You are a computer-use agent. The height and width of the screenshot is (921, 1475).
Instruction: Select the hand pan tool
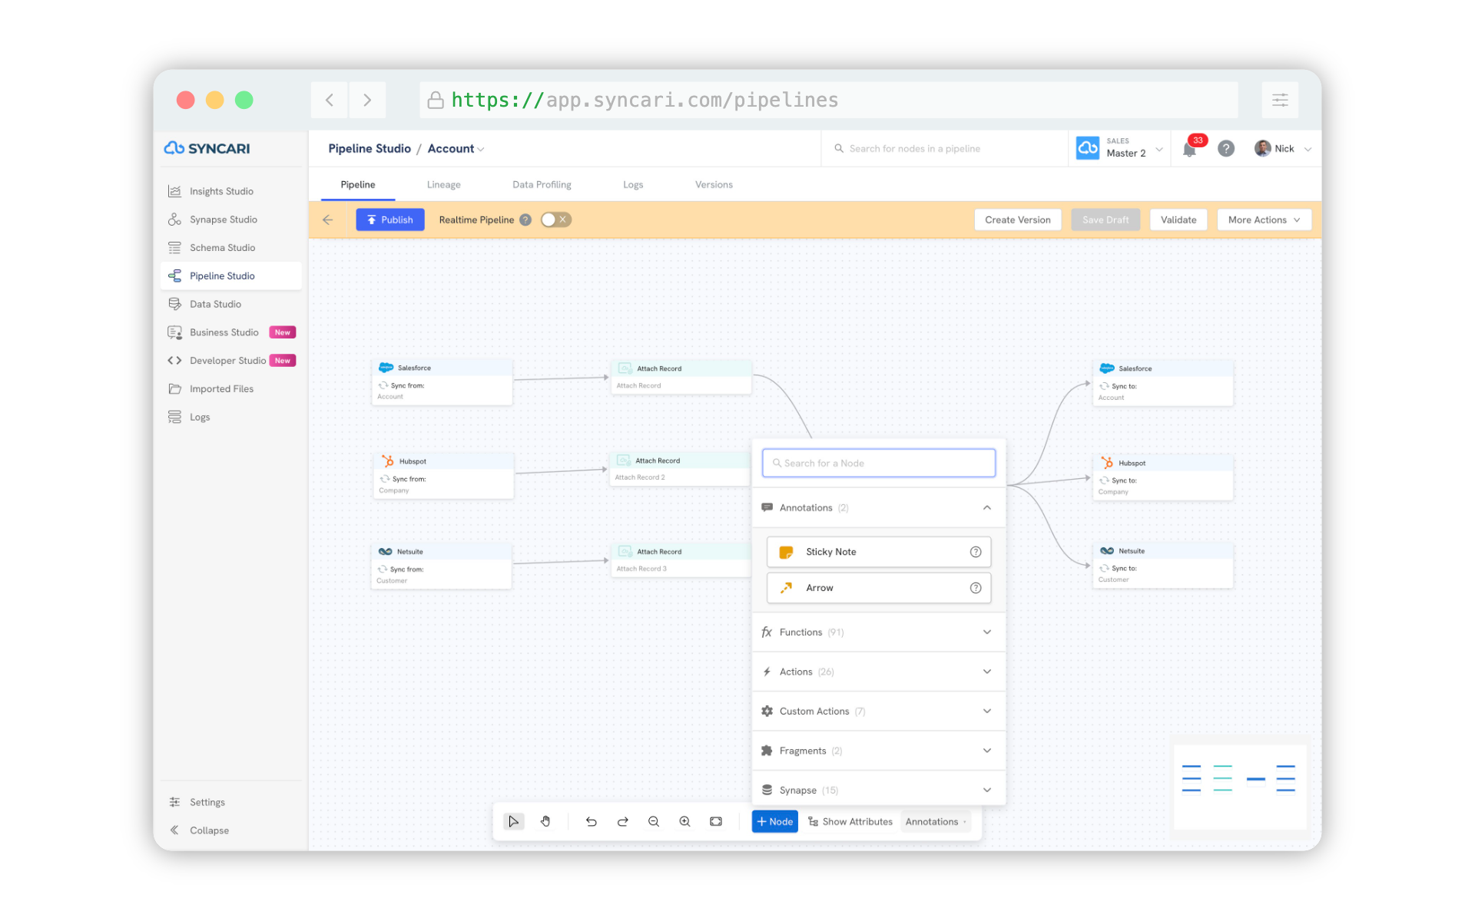(545, 821)
